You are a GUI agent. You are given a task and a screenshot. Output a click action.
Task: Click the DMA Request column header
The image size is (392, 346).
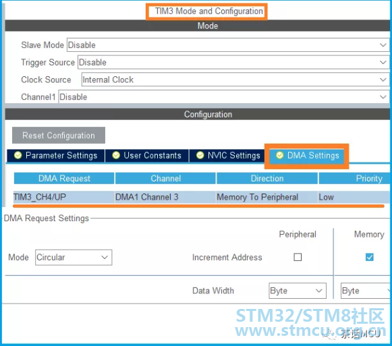click(x=64, y=178)
